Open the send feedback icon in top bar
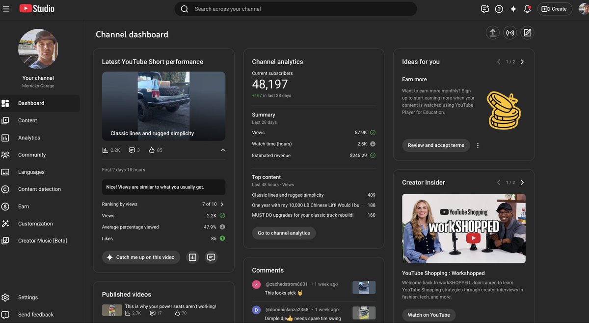This screenshot has height=323, width=589. point(485,9)
